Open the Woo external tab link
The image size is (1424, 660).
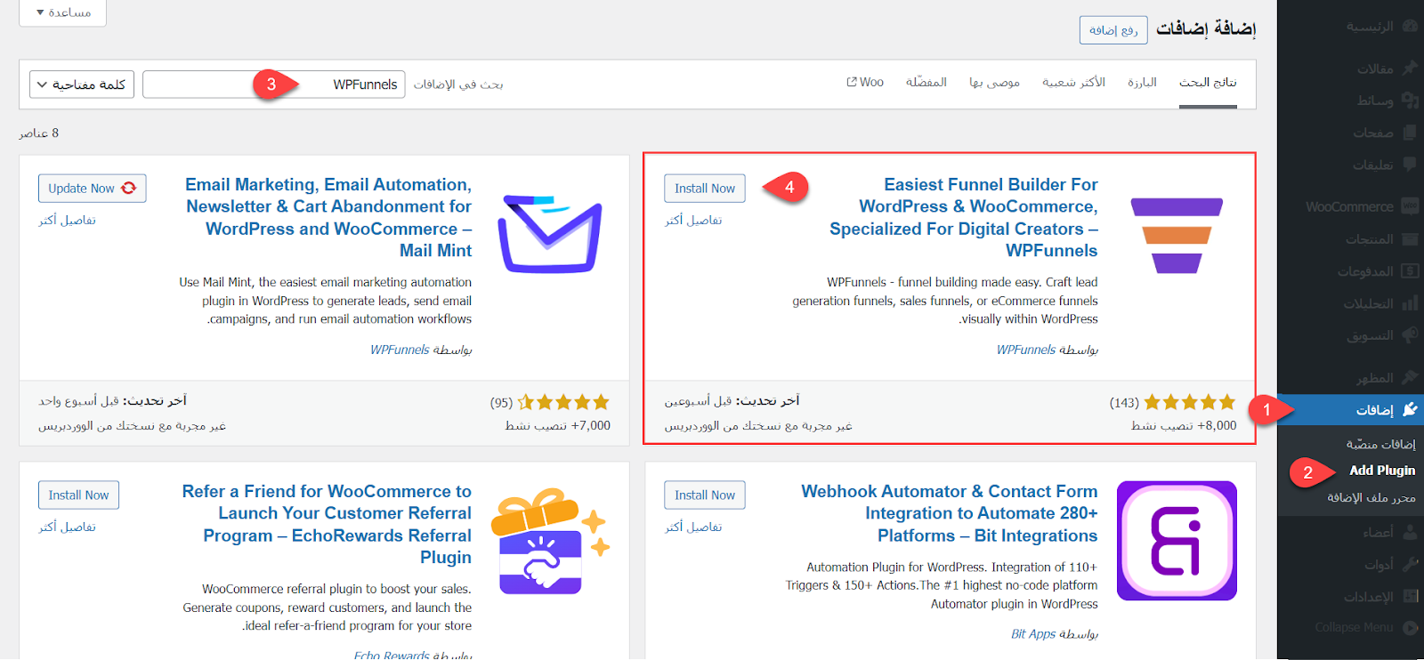[865, 82]
